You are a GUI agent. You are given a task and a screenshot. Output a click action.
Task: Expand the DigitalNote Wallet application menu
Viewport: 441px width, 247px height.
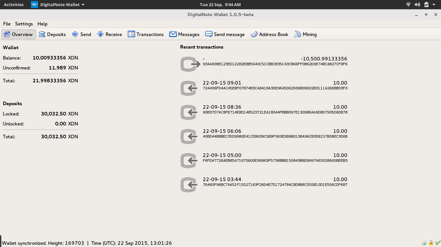pos(58,5)
